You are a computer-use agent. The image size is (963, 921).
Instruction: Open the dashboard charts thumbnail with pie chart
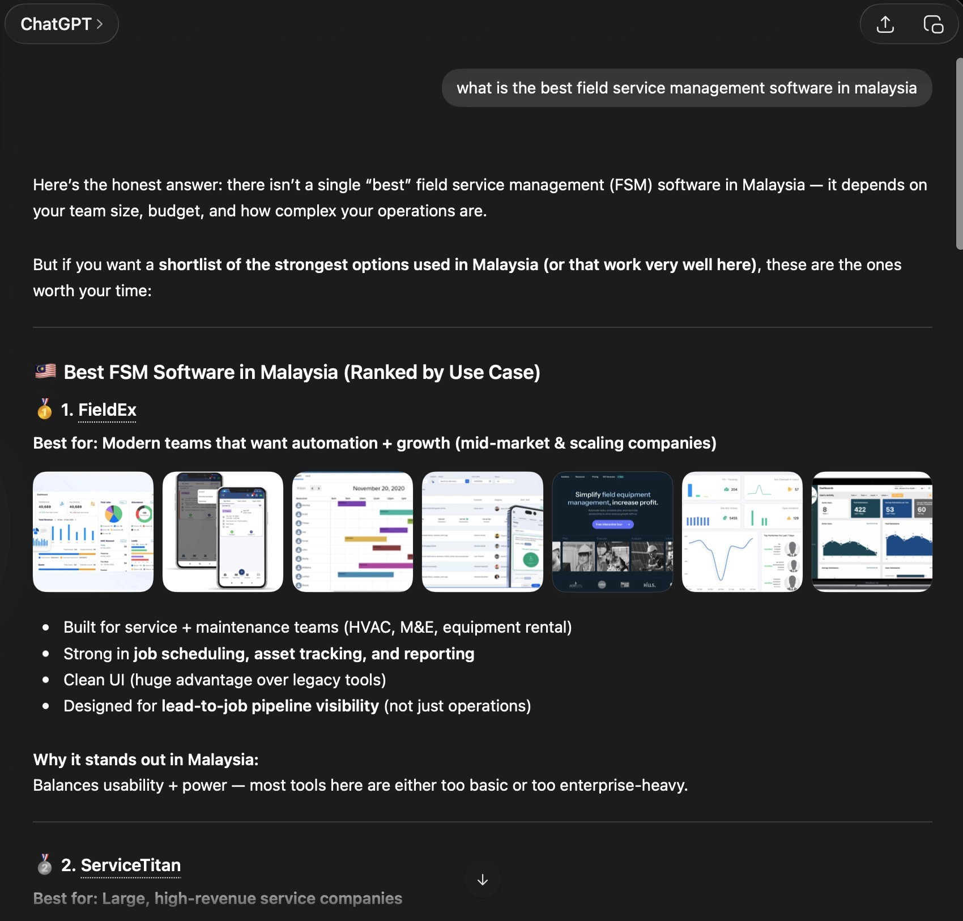click(93, 532)
